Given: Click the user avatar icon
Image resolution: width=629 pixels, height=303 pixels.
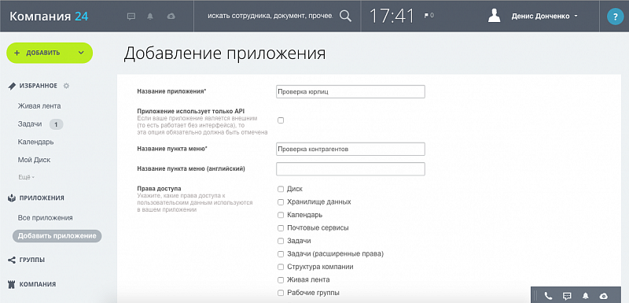Looking at the screenshot, I should tap(495, 16).
